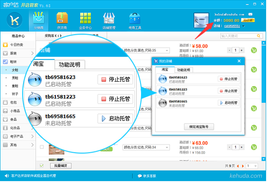This screenshot has width=267, height=182.
Task: Click the 联系客服 contact support icon
Action: tap(140, 176)
